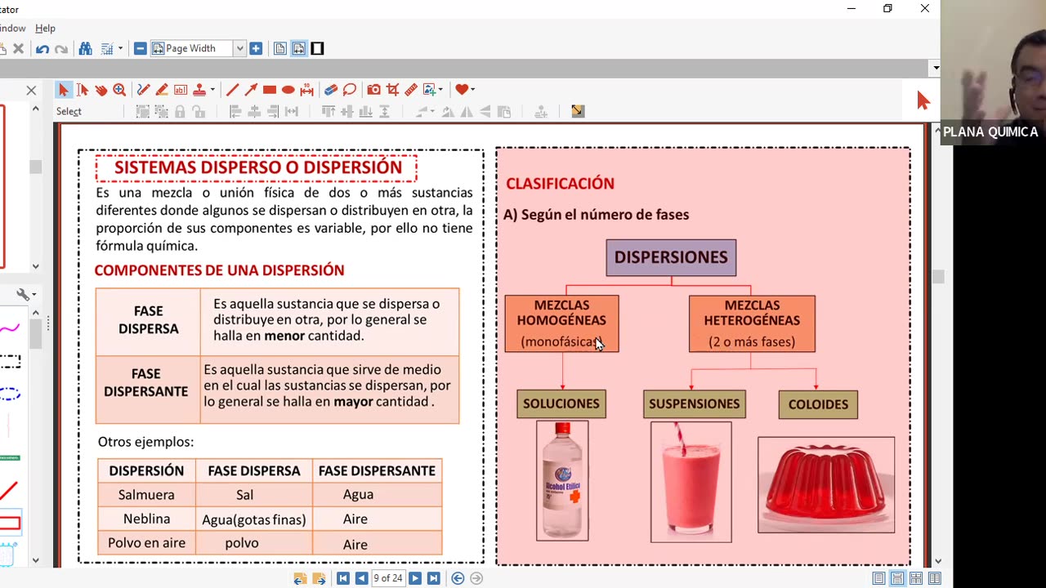Image resolution: width=1046 pixels, height=588 pixels.
Task: Click the Snapshot camera tool
Action: (373, 90)
